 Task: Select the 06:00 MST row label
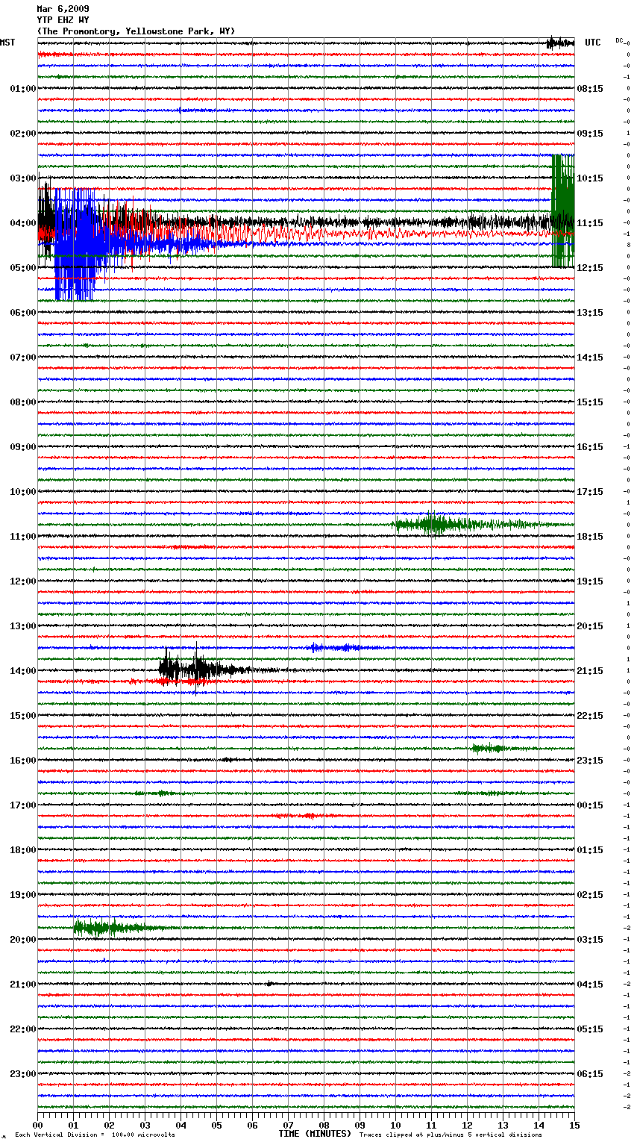[22, 313]
